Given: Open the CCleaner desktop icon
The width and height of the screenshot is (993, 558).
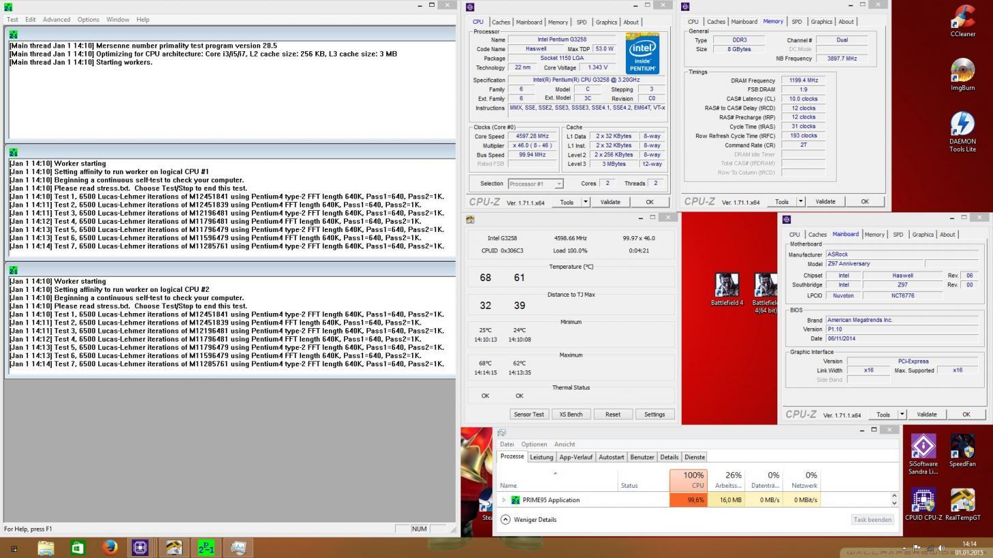Looking at the screenshot, I should [x=962, y=22].
